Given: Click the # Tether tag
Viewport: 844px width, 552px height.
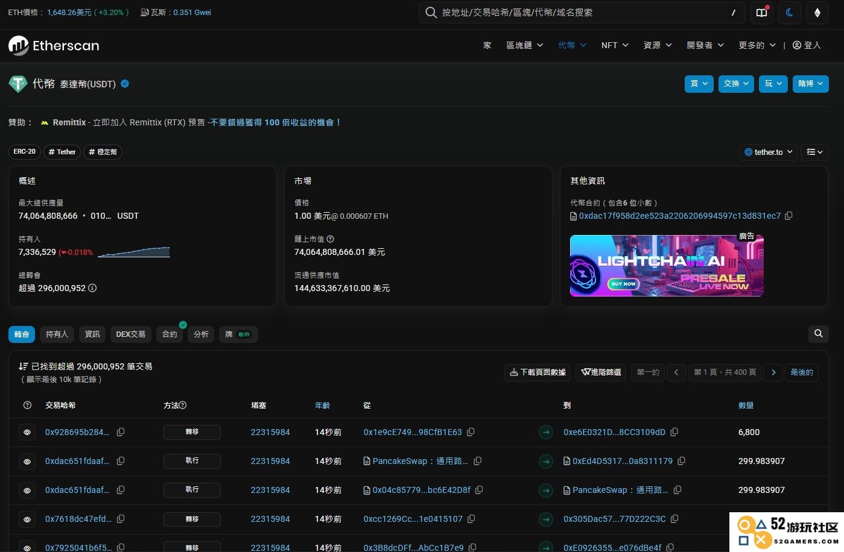Looking at the screenshot, I should [x=62, y=152].
